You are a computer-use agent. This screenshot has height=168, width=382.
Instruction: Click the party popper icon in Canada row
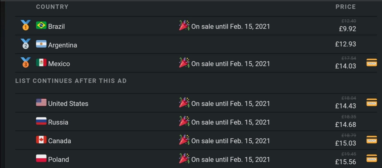(x=184, y=140)
